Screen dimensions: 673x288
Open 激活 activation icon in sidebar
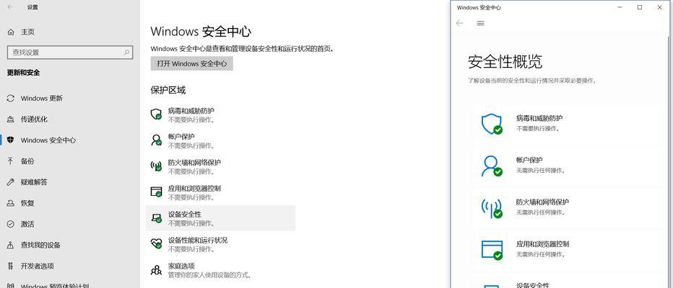11,224
